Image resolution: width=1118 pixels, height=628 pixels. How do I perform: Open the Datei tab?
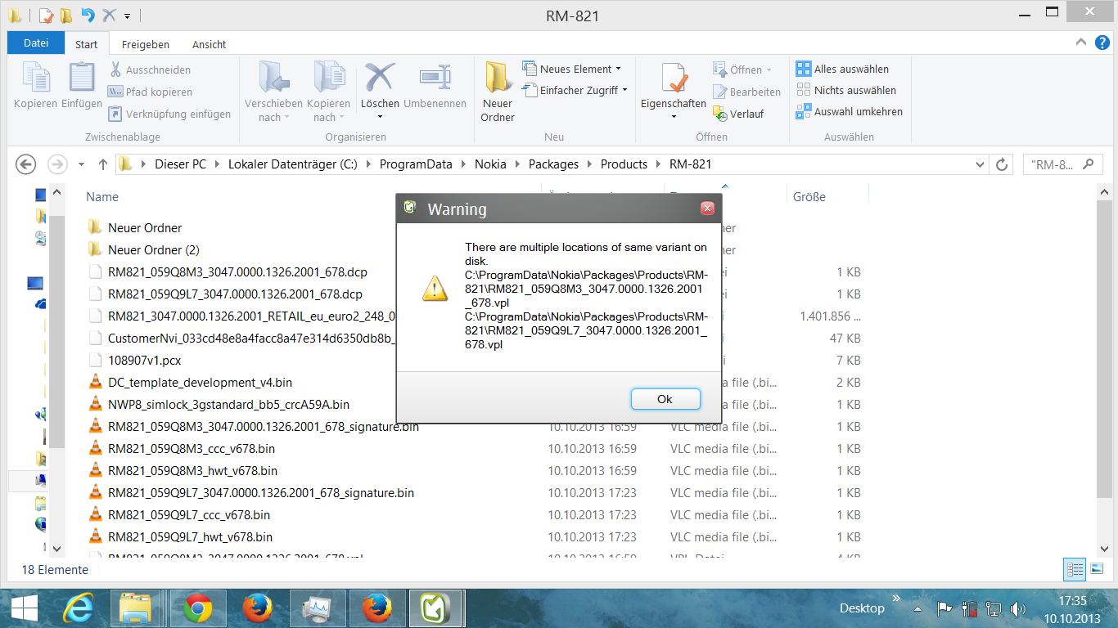click(36, 43)
